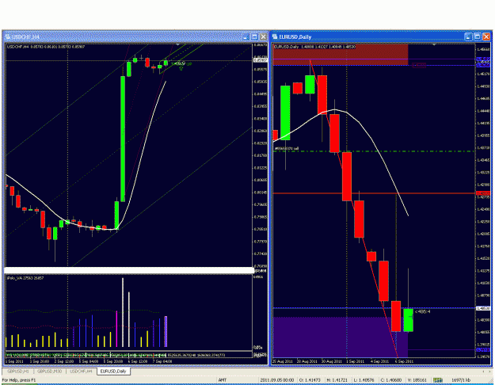Click the H: 1.41721 high price value
Viewport: 495px width, 385px height.
[x=337, y=380]
